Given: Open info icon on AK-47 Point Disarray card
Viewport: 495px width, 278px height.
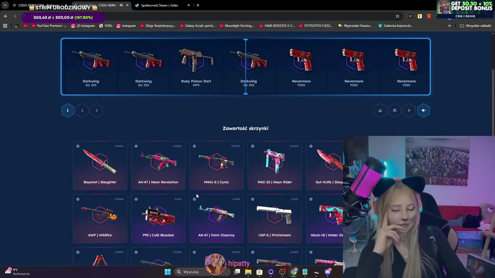Looking at the screenshot, I should 194,199.
